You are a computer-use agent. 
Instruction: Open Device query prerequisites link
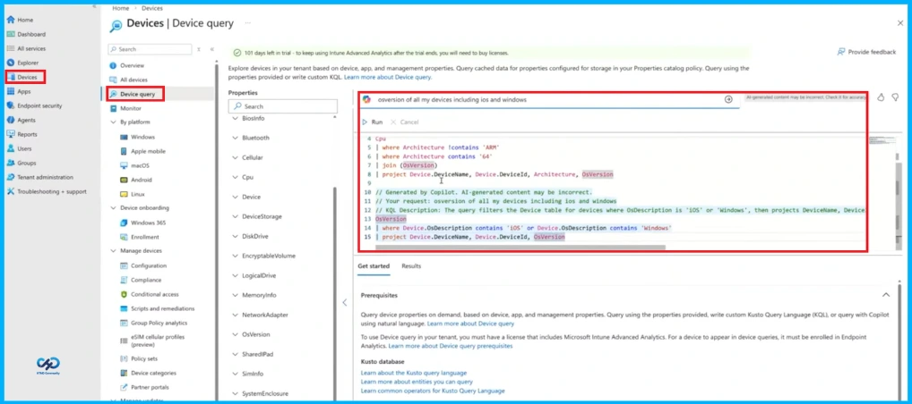point(451,346)
